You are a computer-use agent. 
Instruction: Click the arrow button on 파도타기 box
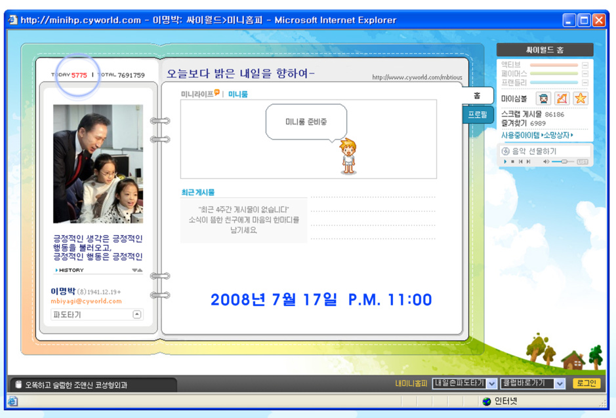tap(136, 314)
